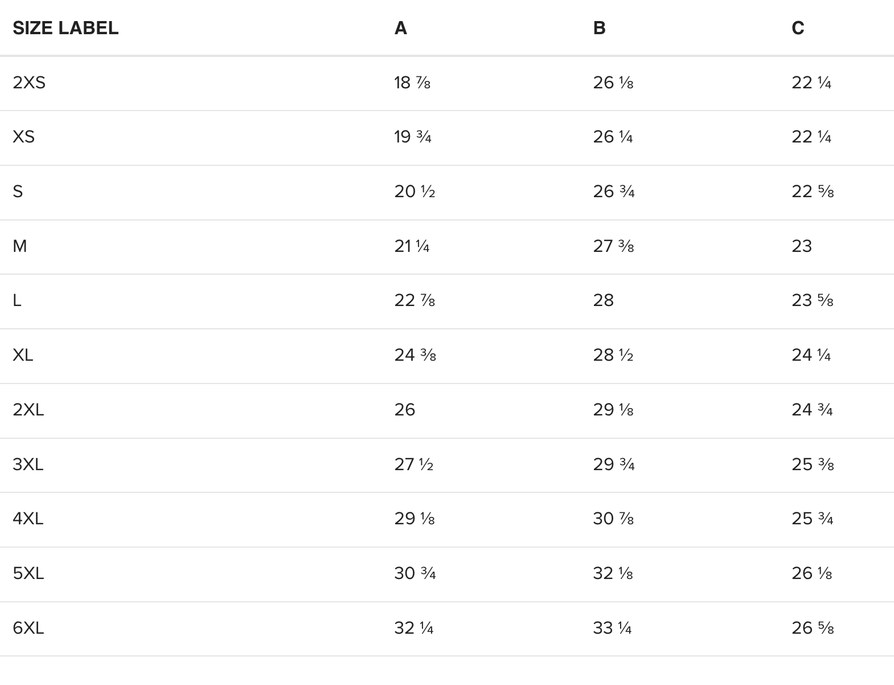Select the 3XL size row label
This screenshot has width=894, height=685.
28,464
